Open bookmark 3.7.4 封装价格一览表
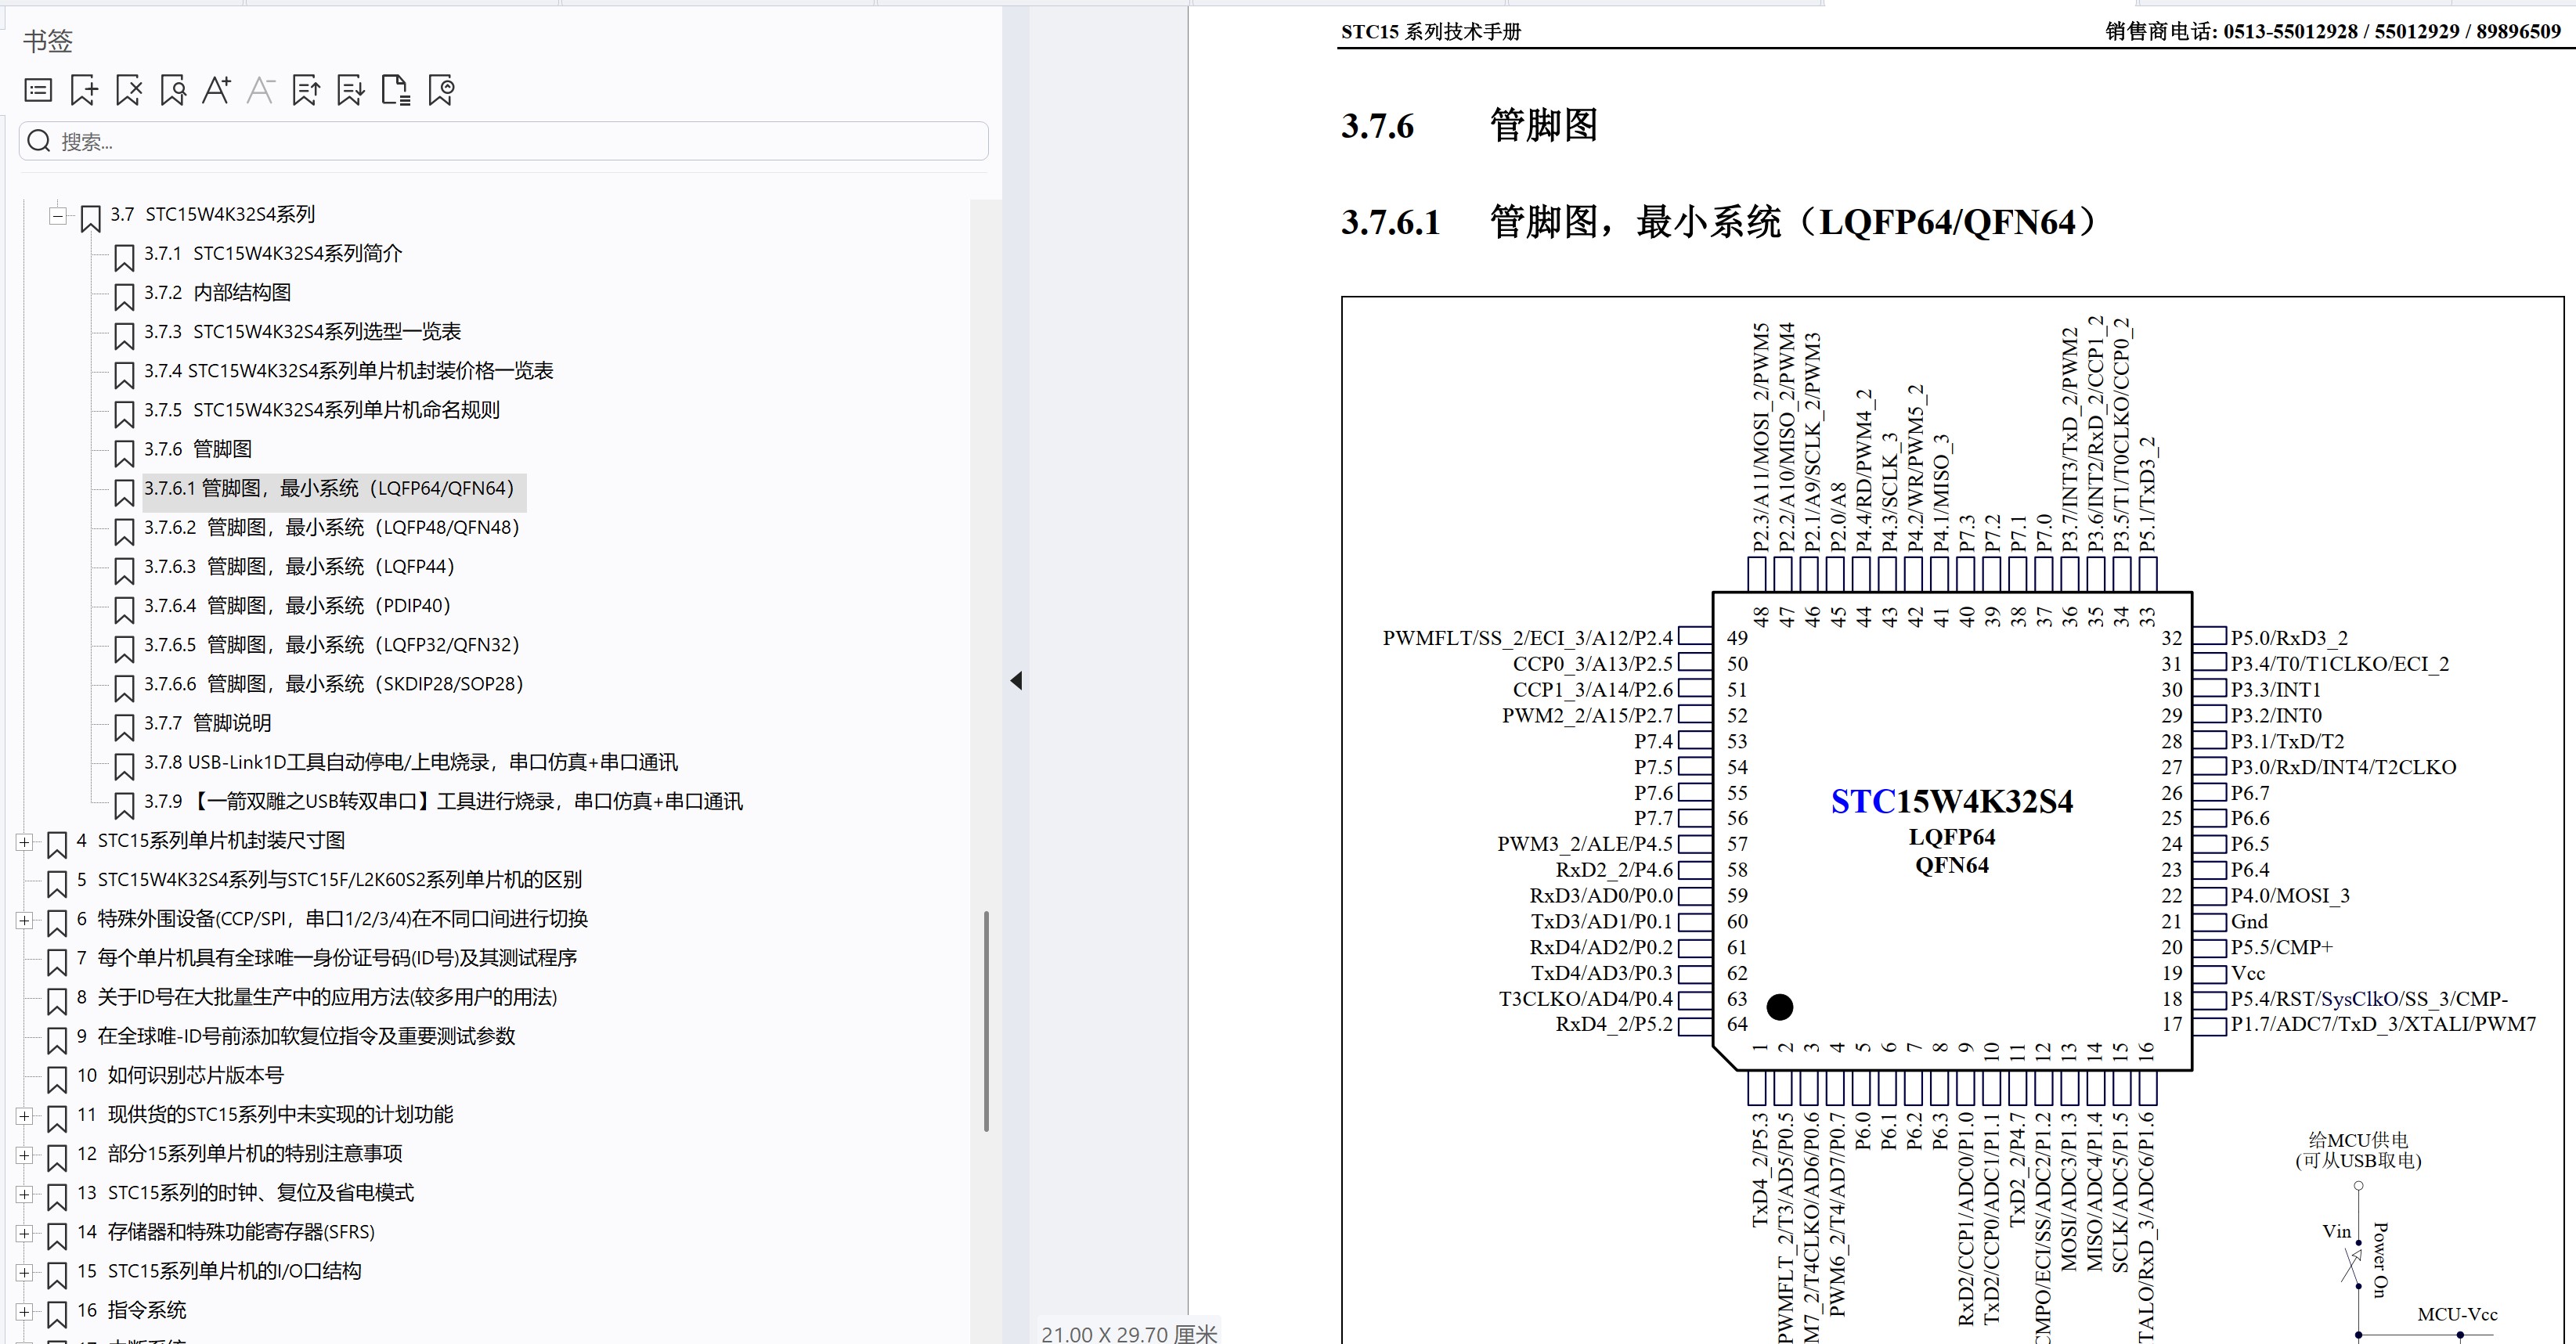This screenshot has height=1344, width=2576. click(348, 371)
